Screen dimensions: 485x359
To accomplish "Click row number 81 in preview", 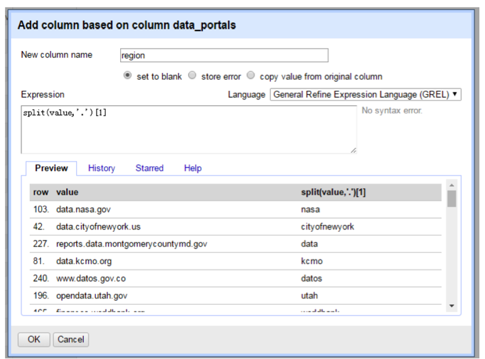I will point(39,261).
